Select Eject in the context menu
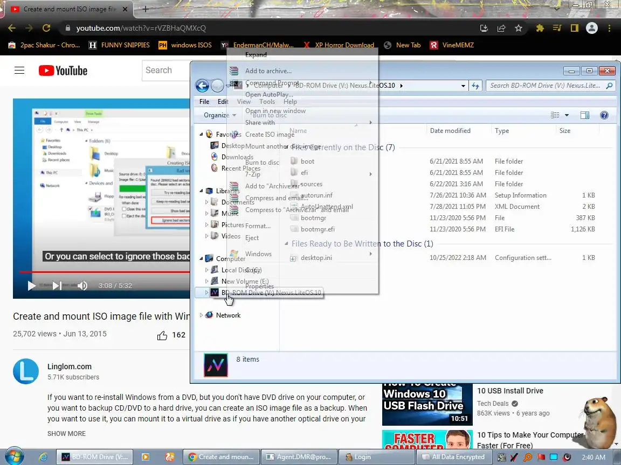 tap(252, 238)
